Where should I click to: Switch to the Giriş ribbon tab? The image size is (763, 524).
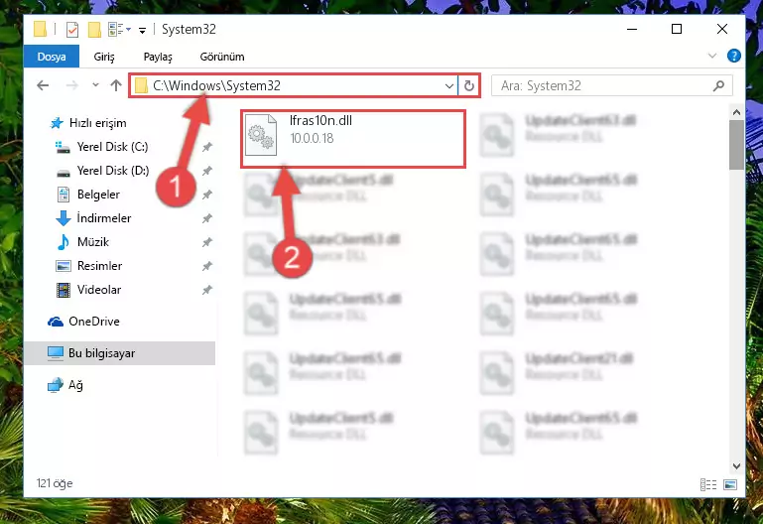[104, 57]
